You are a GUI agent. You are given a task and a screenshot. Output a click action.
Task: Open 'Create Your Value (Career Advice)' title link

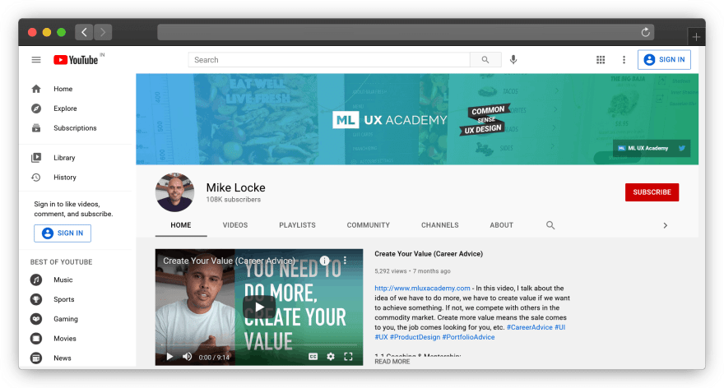click(x=429, y=254)
